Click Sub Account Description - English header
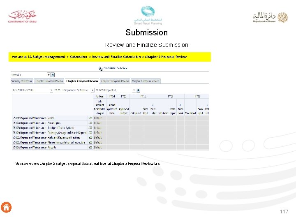The height and width of the screenshot is (222, 296). pyautogui.click(x=99, y=107)
